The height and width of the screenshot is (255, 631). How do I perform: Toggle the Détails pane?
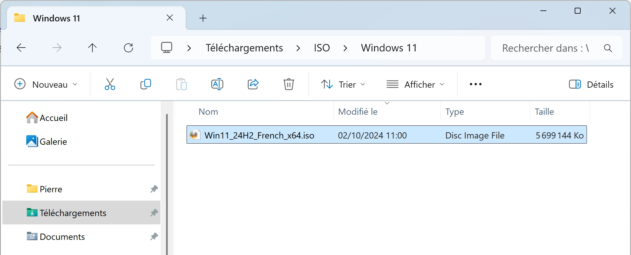tap(591, 85)
